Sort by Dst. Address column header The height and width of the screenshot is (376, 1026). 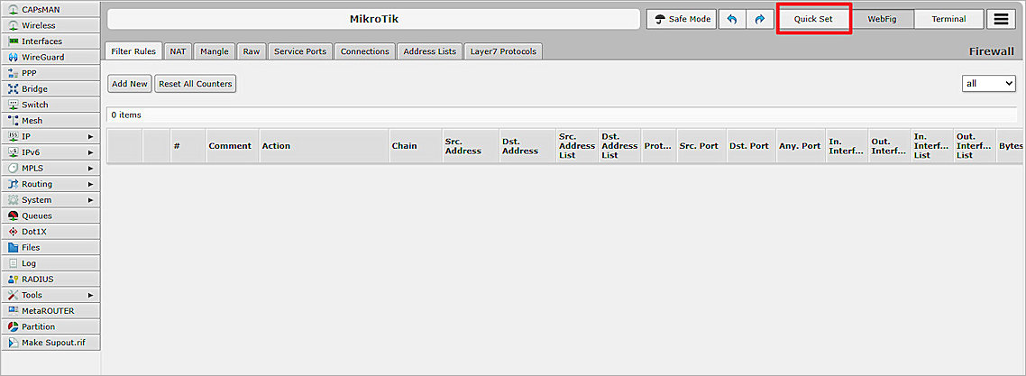point(527,146)
